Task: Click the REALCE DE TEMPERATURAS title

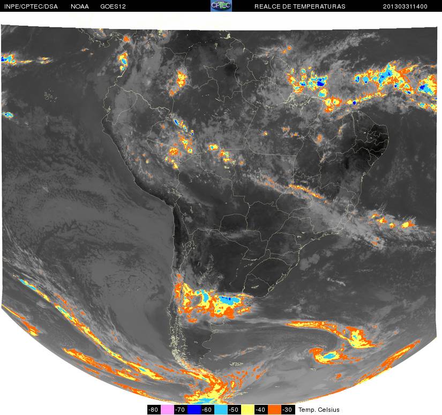Action: [300, 6]
